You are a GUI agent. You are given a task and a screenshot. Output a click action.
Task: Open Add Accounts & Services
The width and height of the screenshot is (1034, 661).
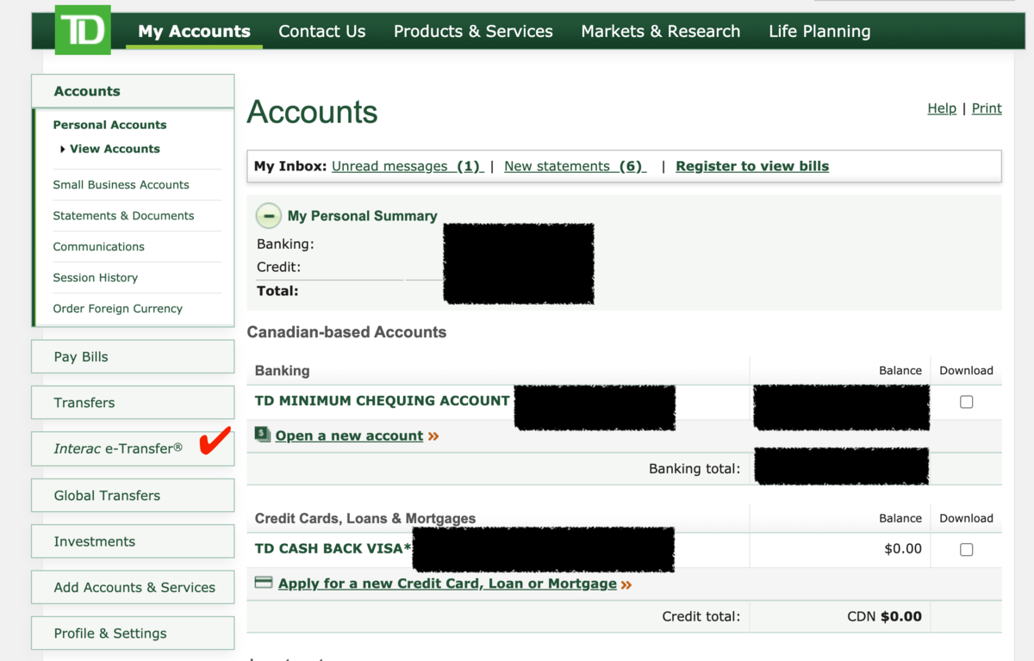133,587
